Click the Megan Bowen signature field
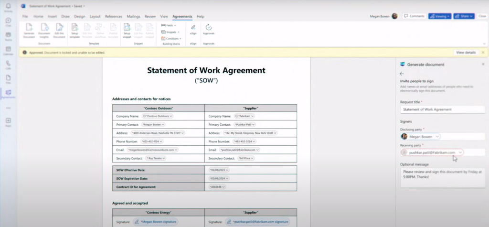Viewport: 489px width, 227px height. tap(155, 222)
